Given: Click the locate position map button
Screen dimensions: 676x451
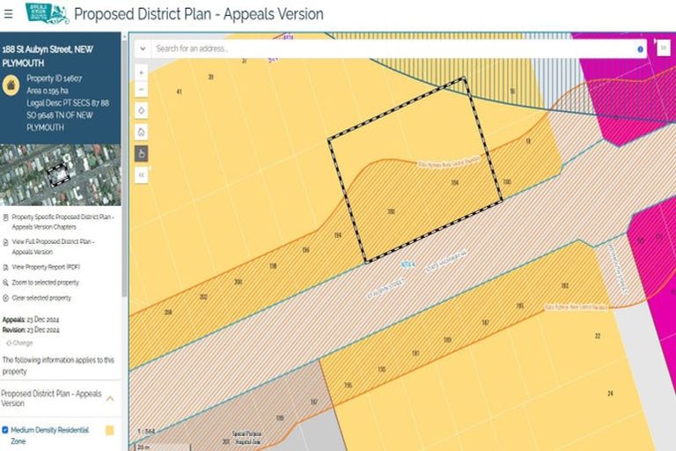Looking at the screenshot, I should [x=142, y=111].
